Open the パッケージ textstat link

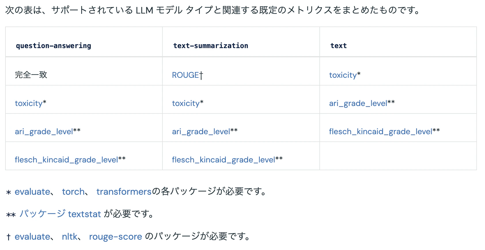60,214
